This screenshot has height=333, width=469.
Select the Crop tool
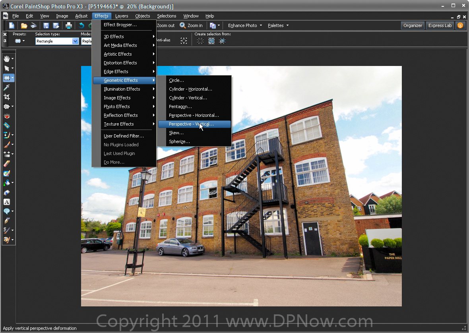point(7,97)
